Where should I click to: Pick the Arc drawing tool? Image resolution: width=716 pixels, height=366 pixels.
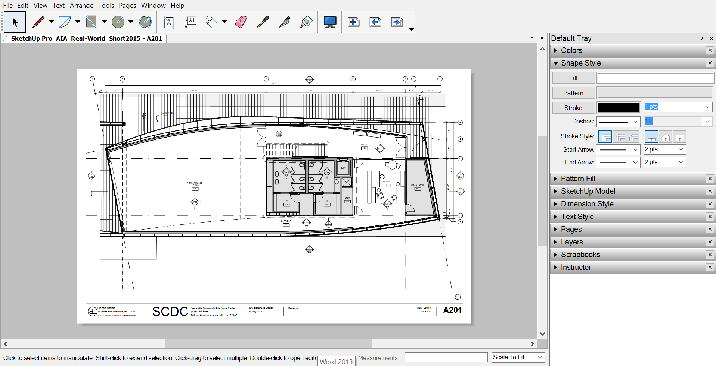click(65, 22)
